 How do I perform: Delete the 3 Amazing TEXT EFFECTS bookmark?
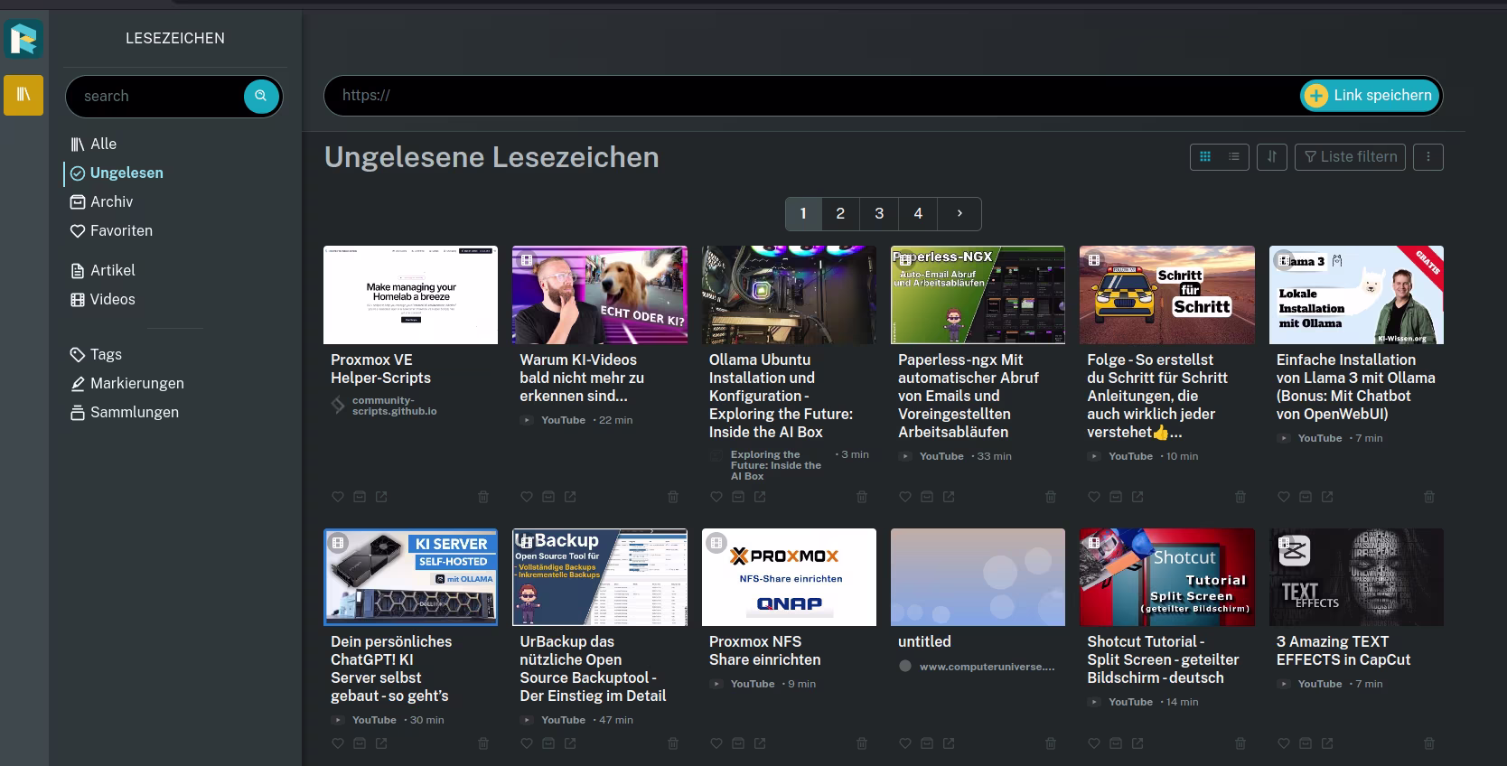click(x=1429, y=743)
